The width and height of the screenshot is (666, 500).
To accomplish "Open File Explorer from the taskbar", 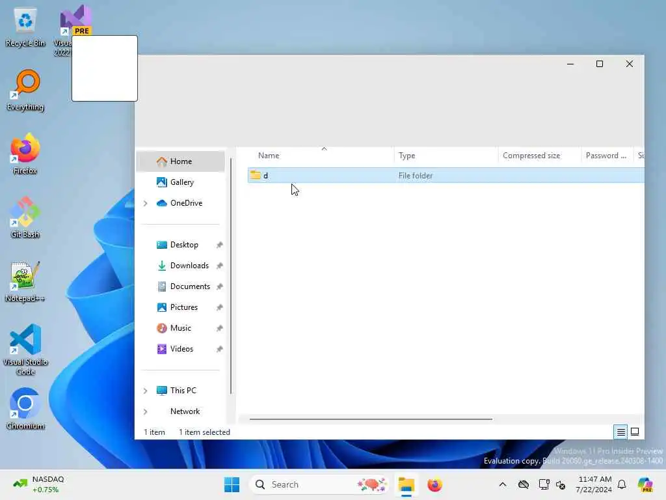I will pyautogui.click(x=406, y=484).
